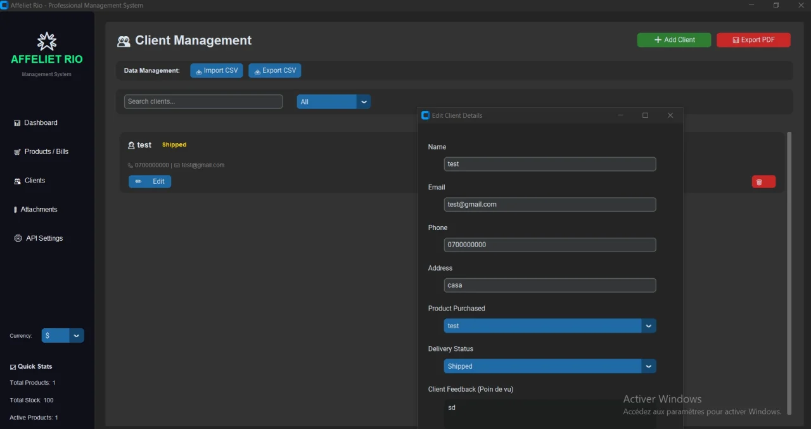Click the Quick Stats header icon
The image size is (811, 429).
click(x=13, y=367)
